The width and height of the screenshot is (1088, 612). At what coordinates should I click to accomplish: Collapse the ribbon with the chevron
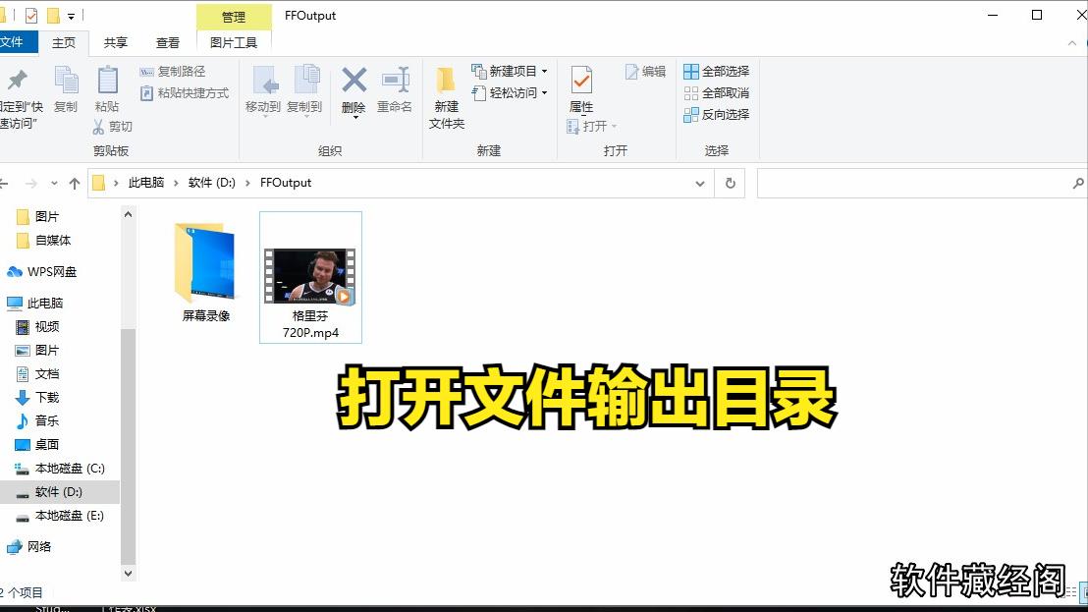1074,42
